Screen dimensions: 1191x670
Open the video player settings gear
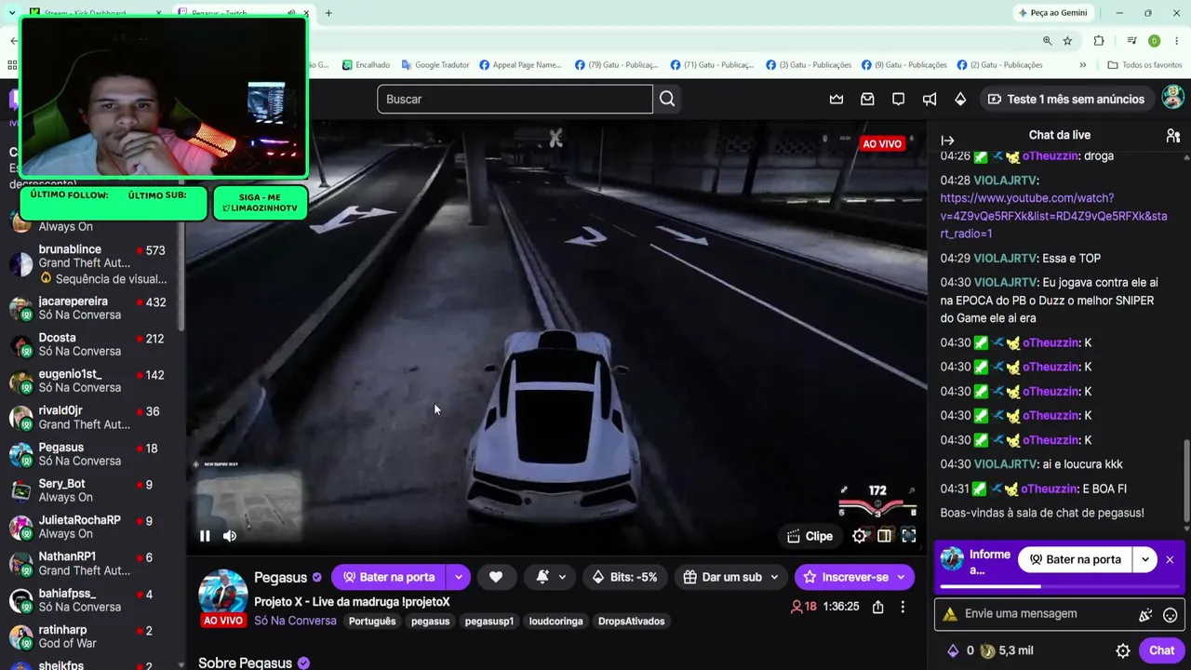[860, 536]
